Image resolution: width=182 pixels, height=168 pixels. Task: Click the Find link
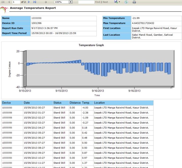click(x=97, y=2)
